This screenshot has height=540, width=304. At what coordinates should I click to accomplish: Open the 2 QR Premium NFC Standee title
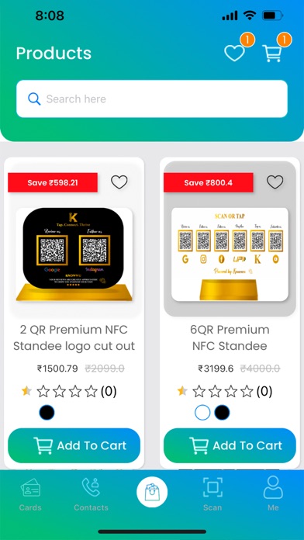click(74, 337)
